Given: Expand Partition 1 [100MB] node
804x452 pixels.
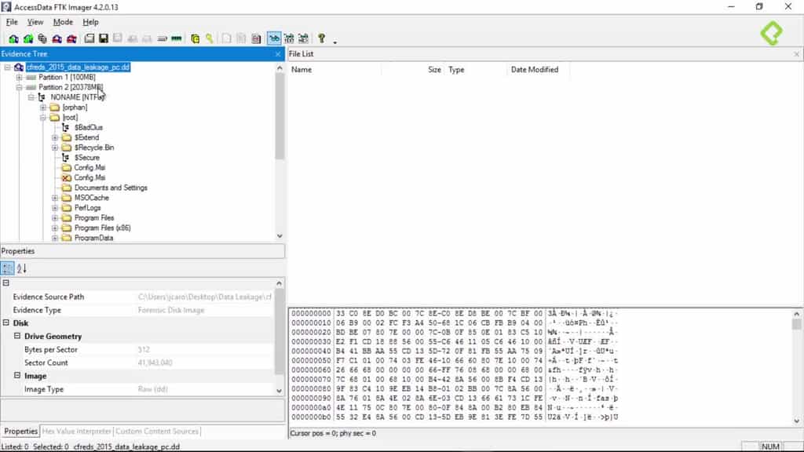Looking at the screenshot, I should [19, 78].
